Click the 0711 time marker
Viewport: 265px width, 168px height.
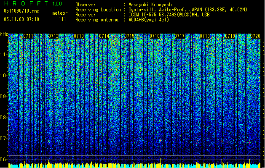coord(28,36)
